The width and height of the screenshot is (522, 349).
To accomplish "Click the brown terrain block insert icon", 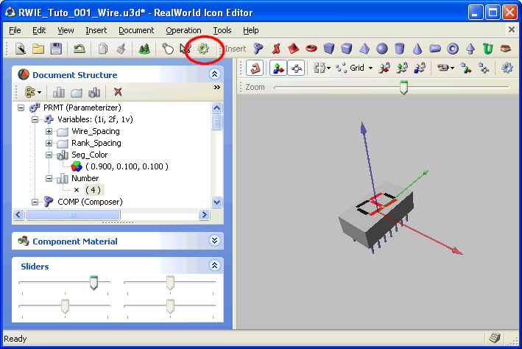I will click(505, 49).
